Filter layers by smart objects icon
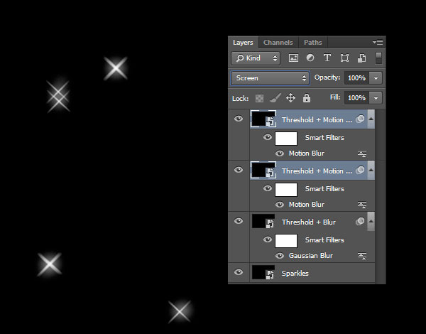 click(x=361, y=58)
